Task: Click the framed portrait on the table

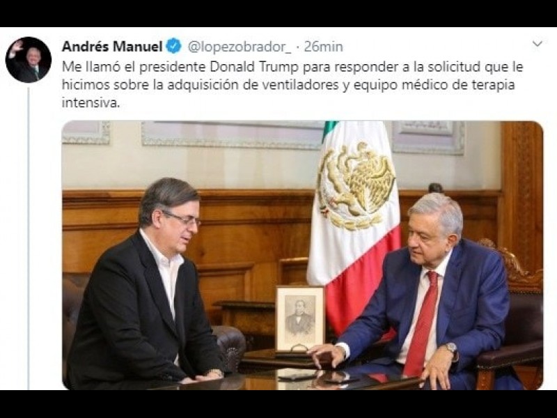Action: coord(301,319)
